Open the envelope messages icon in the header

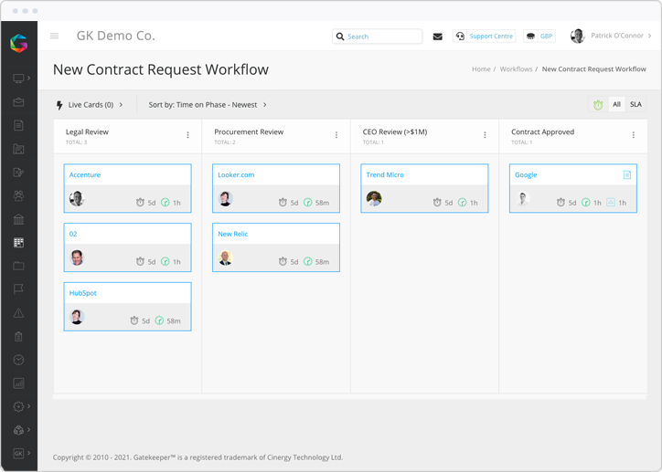coord(438,37)
